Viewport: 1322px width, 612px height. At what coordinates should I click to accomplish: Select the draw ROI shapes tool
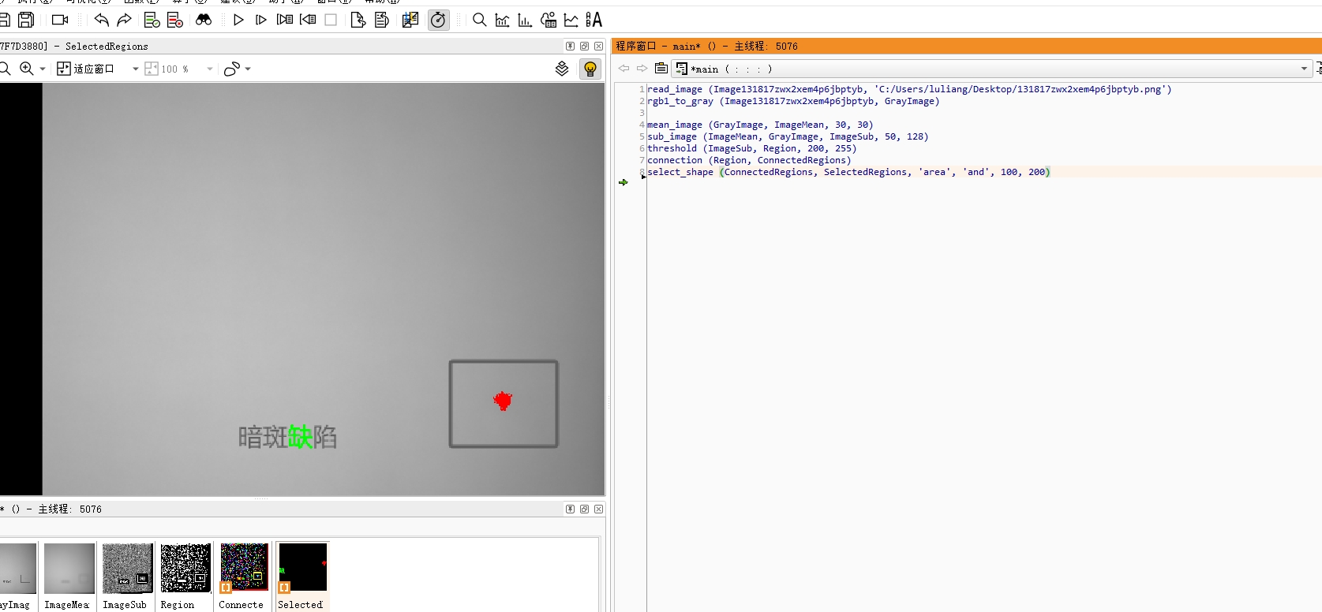coord(231,69)
